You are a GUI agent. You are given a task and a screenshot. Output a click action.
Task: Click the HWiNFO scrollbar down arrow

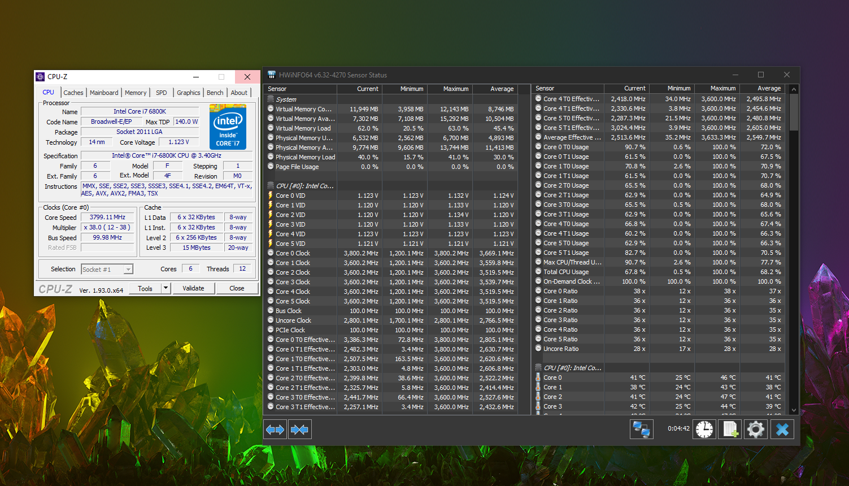794,410
